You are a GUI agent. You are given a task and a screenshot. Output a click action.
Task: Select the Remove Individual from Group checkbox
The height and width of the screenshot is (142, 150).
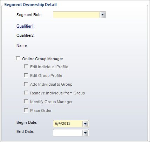click(x=26, y=93)
